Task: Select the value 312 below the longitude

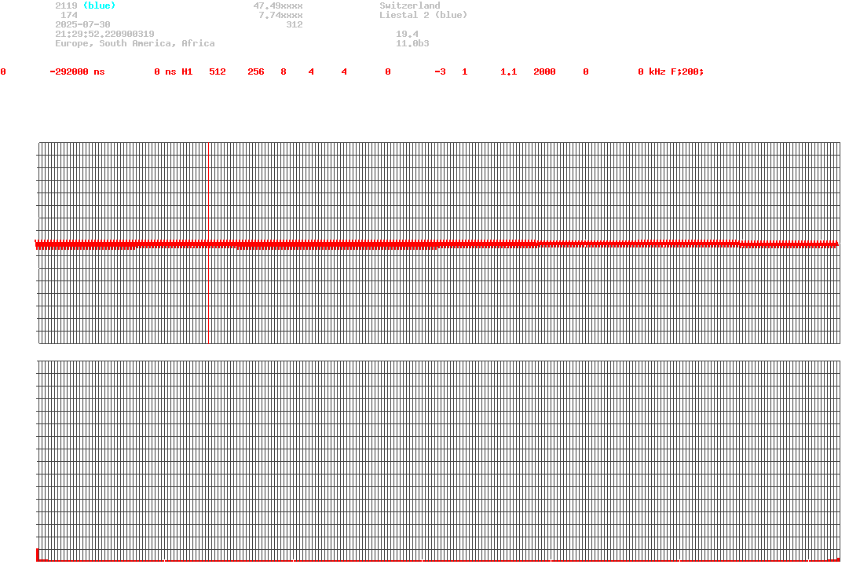Action: [294, 24]
